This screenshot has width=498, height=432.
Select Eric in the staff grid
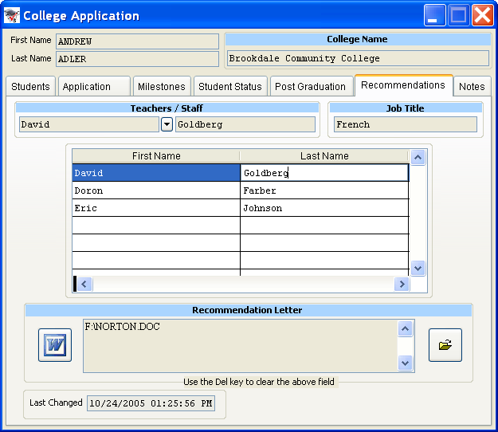155,209
